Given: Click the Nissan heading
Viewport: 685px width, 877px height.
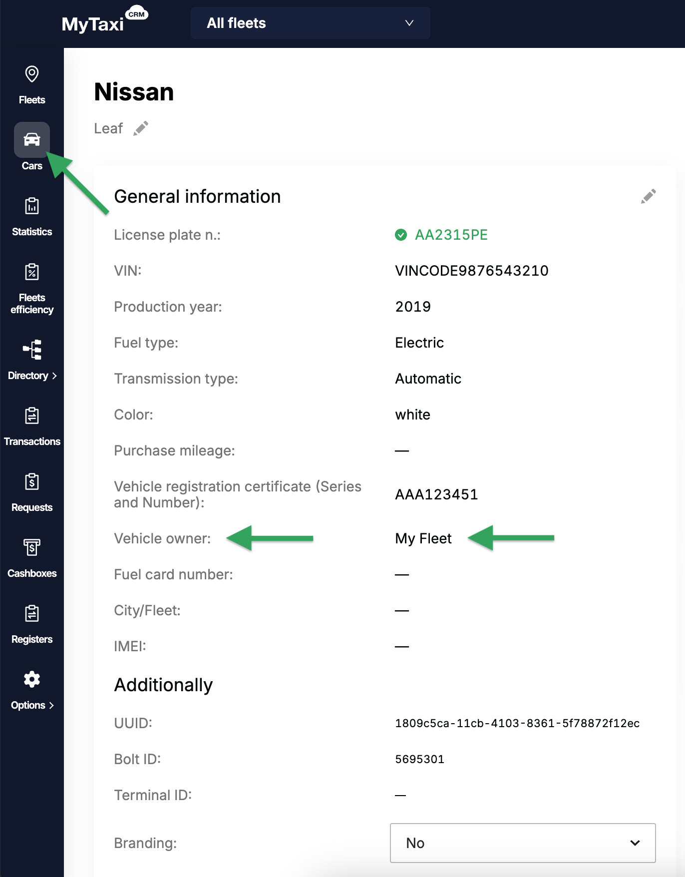Looking at the screenshot, I should (x=134, y=92).
